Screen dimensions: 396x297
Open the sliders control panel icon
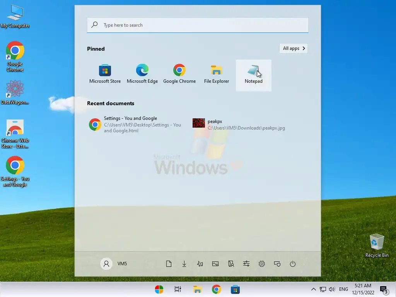click(246, 264)
